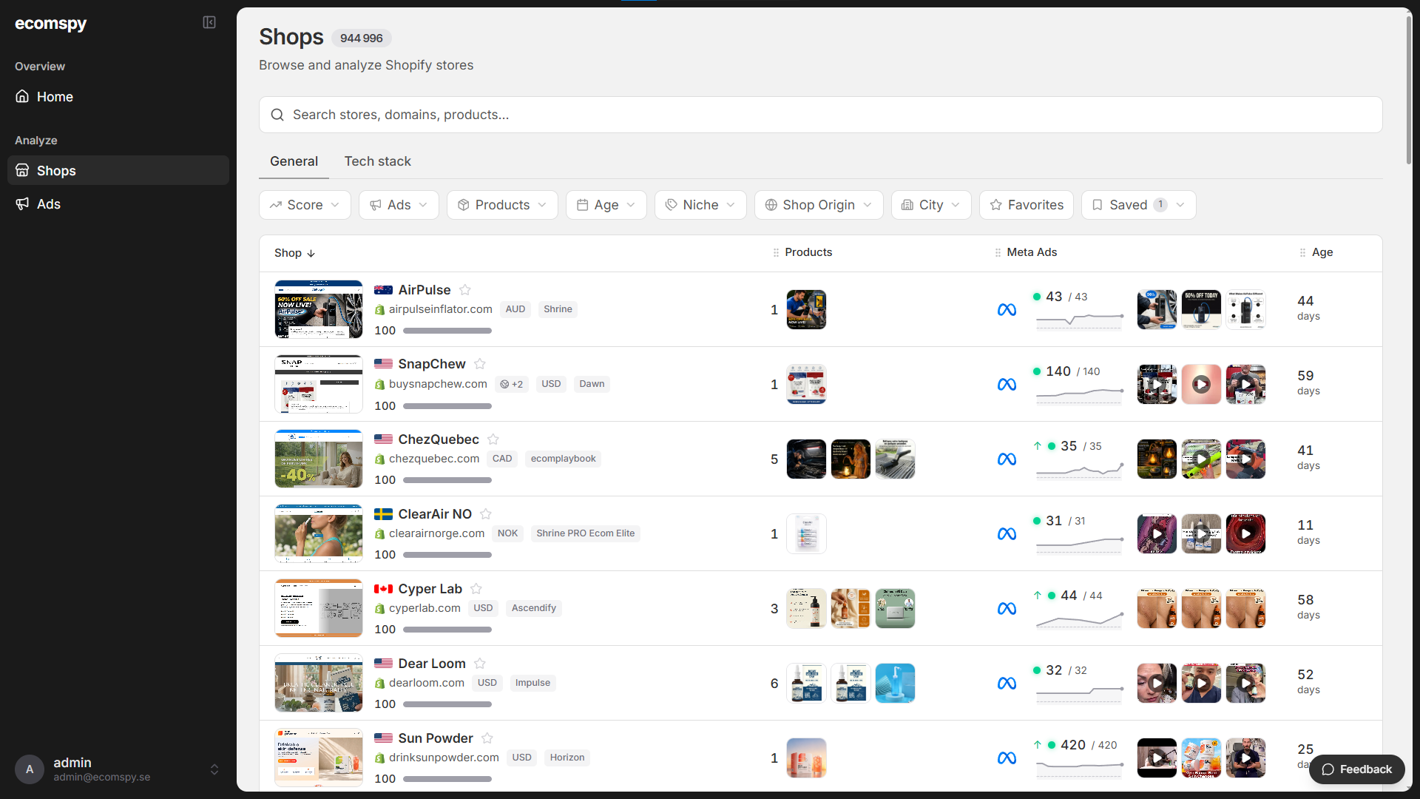Click the Meta icon in the Cyper Lab row

pos(1007,609)
